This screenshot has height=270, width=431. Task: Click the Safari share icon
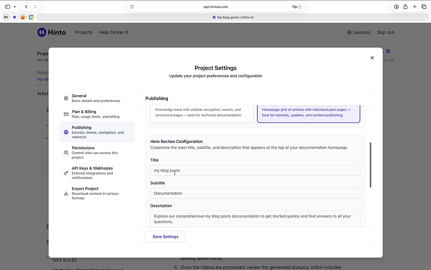coord(405,7)
